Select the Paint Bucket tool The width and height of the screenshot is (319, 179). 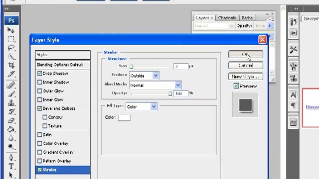pos(11,129)
